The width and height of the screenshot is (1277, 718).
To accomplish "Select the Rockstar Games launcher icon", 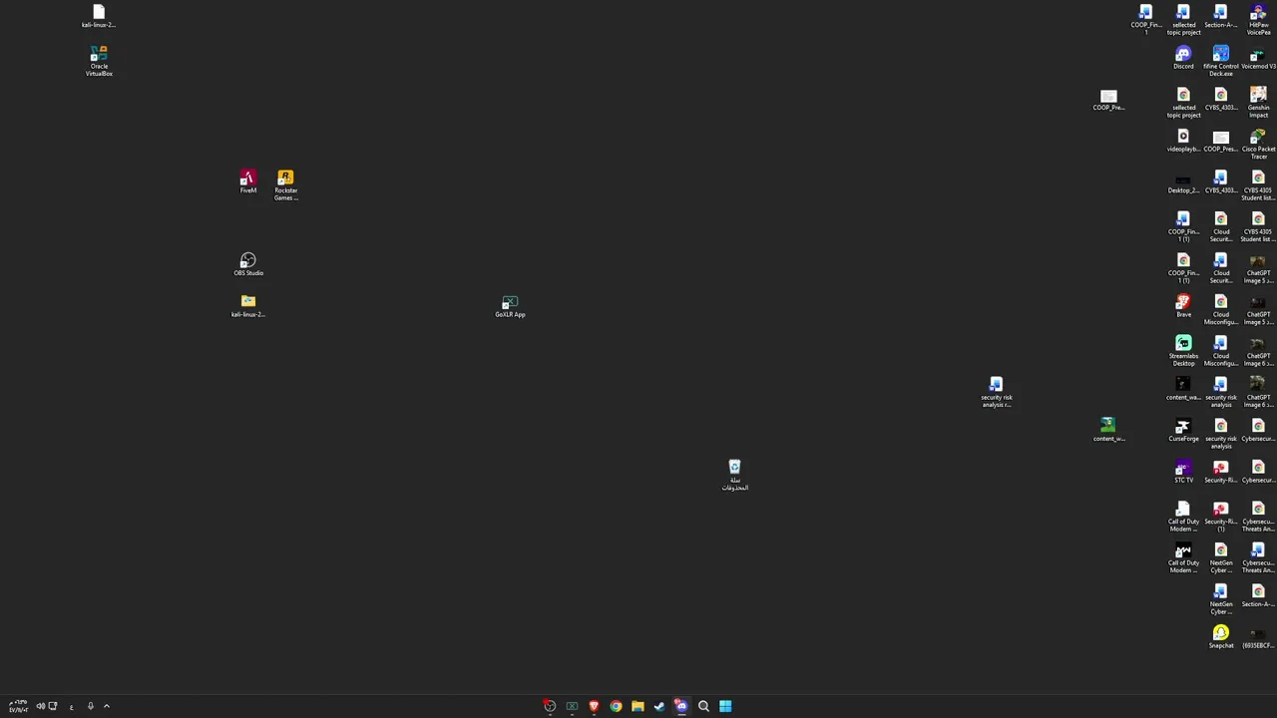I will click(286, 185).
